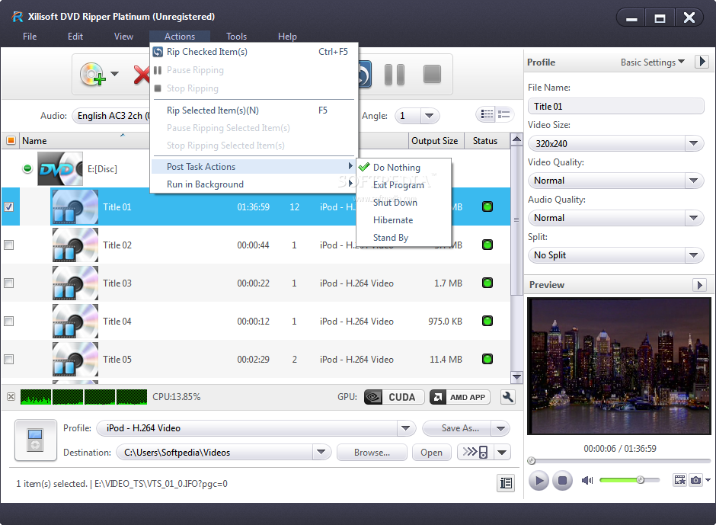Click the snapshot camera icon
The height and width of the screenshot is (525, 716).
(695, 480)
